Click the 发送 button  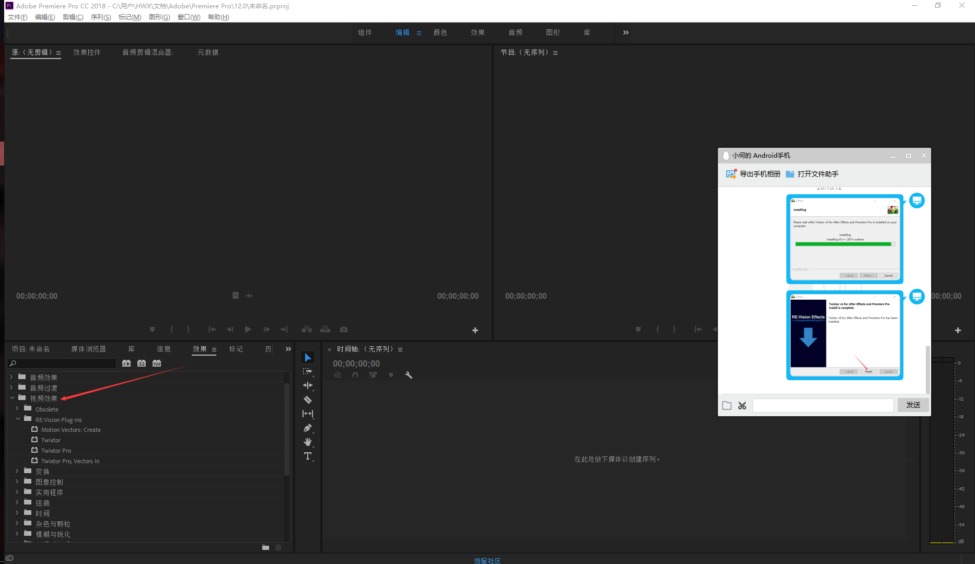point(913,405)
